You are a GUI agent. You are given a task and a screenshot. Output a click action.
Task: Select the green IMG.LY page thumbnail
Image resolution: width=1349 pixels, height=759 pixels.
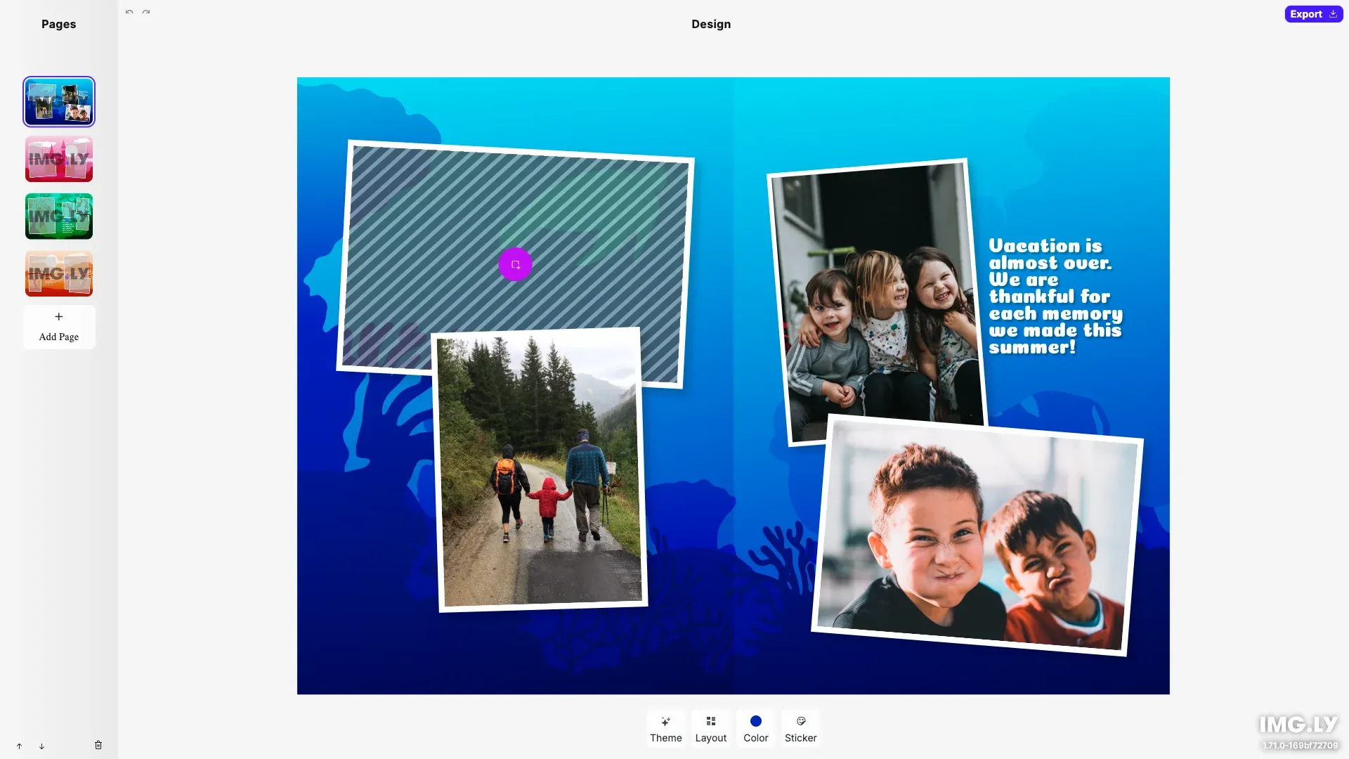pyautogui.click(x=58, y=216)
